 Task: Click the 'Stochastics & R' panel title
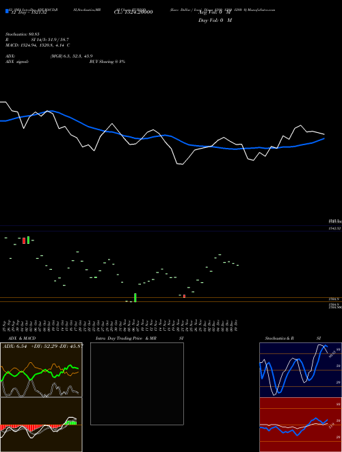279,338
